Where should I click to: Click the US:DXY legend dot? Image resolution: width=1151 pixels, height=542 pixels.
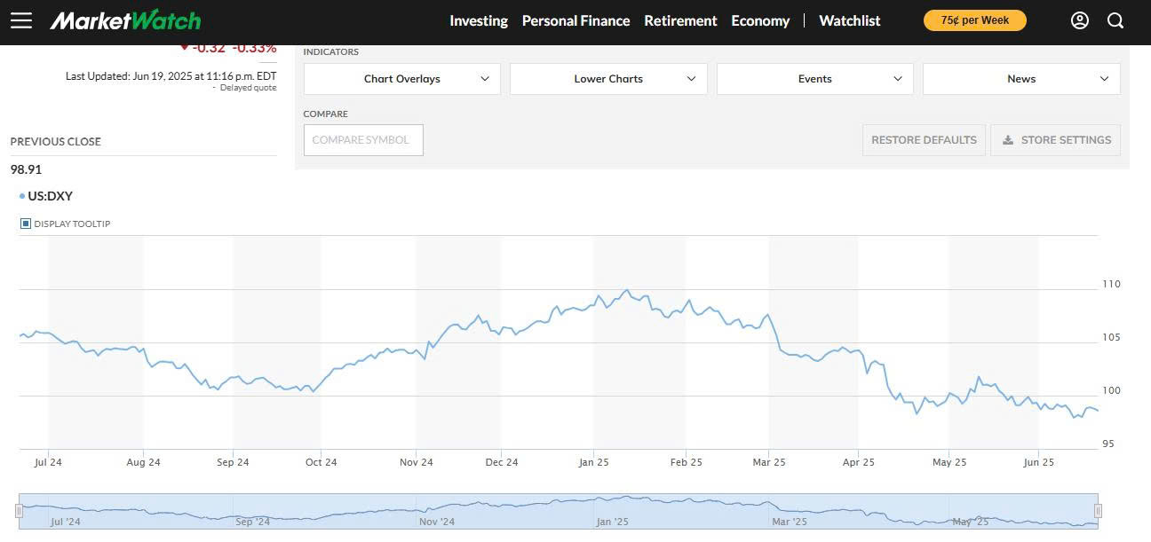(22, 196)
